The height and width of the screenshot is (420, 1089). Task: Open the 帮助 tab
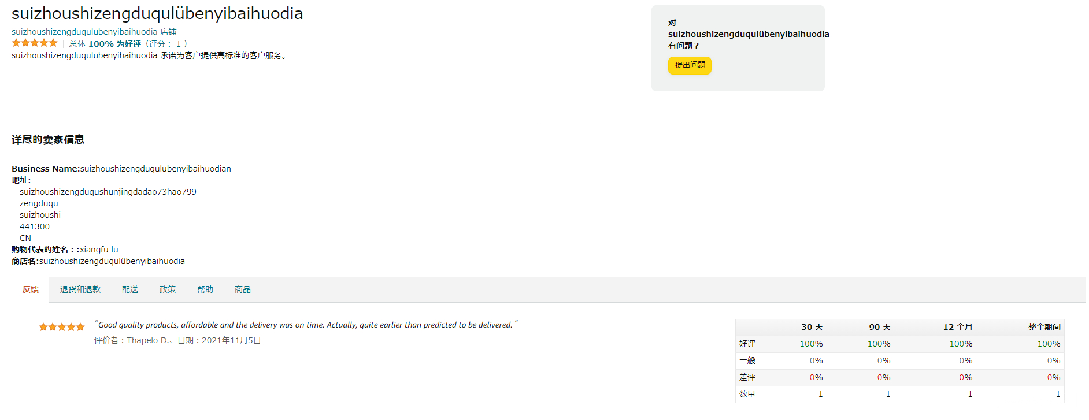205,289
